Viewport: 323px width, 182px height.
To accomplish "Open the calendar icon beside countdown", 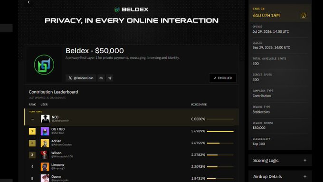I will (303, 16).
